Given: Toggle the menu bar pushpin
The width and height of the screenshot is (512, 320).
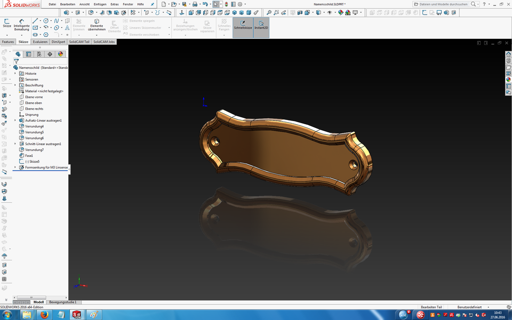Looking at the screenshot, I should tap(152, 4).
